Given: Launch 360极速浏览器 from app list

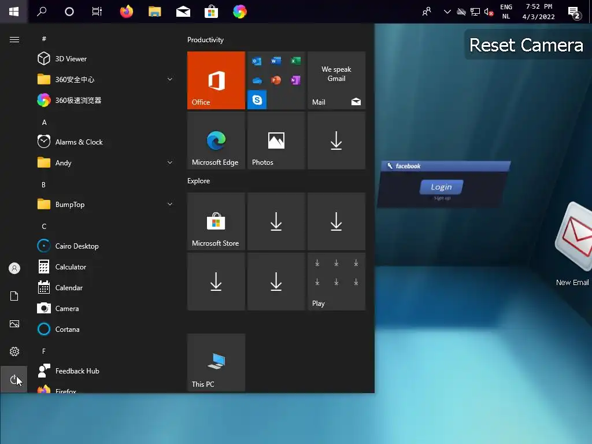Looking at the screenshot, I should point(105,100).
